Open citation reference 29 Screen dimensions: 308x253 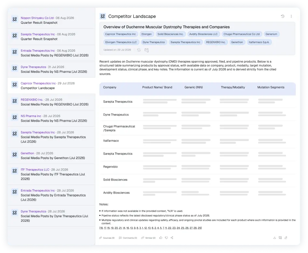200,228
